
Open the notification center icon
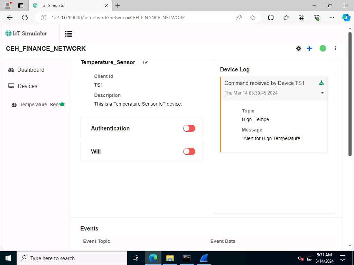[343, 258]
